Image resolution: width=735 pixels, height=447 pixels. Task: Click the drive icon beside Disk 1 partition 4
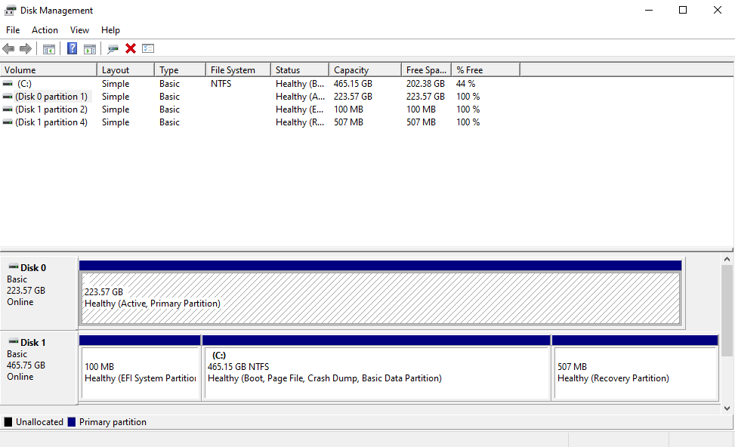pos(8,122)
